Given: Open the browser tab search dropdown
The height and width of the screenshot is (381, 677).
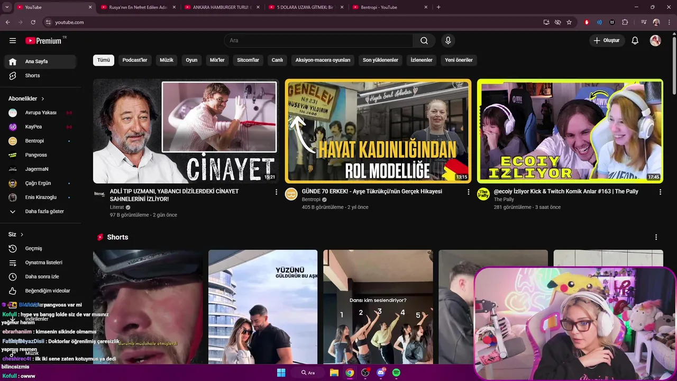Looking at the screenshot, I should coord(7,7).
